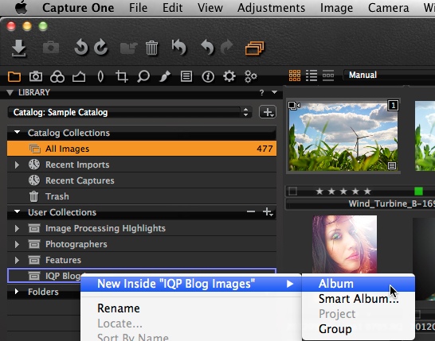The height and width of the screenshot is (341, 435).
Task: Click the Move to folder icon
Action: tap(128, 48)
